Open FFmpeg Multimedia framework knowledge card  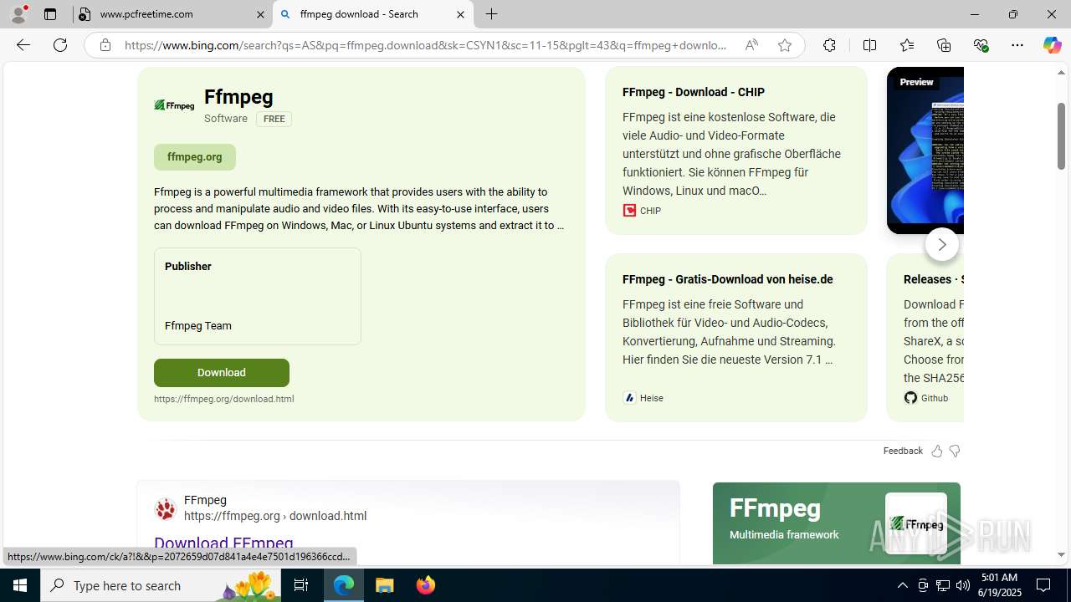click(x=837, y=523)
